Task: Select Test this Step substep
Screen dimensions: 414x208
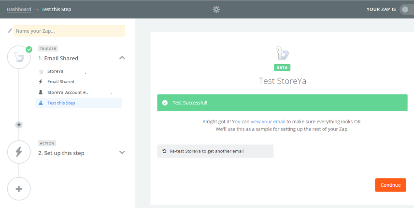Action: [x=61, y=103]
